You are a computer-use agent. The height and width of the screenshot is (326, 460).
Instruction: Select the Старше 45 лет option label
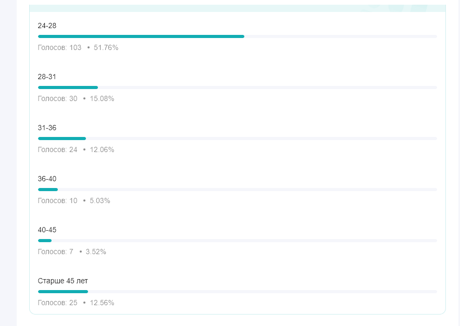[x=63, y=281]
